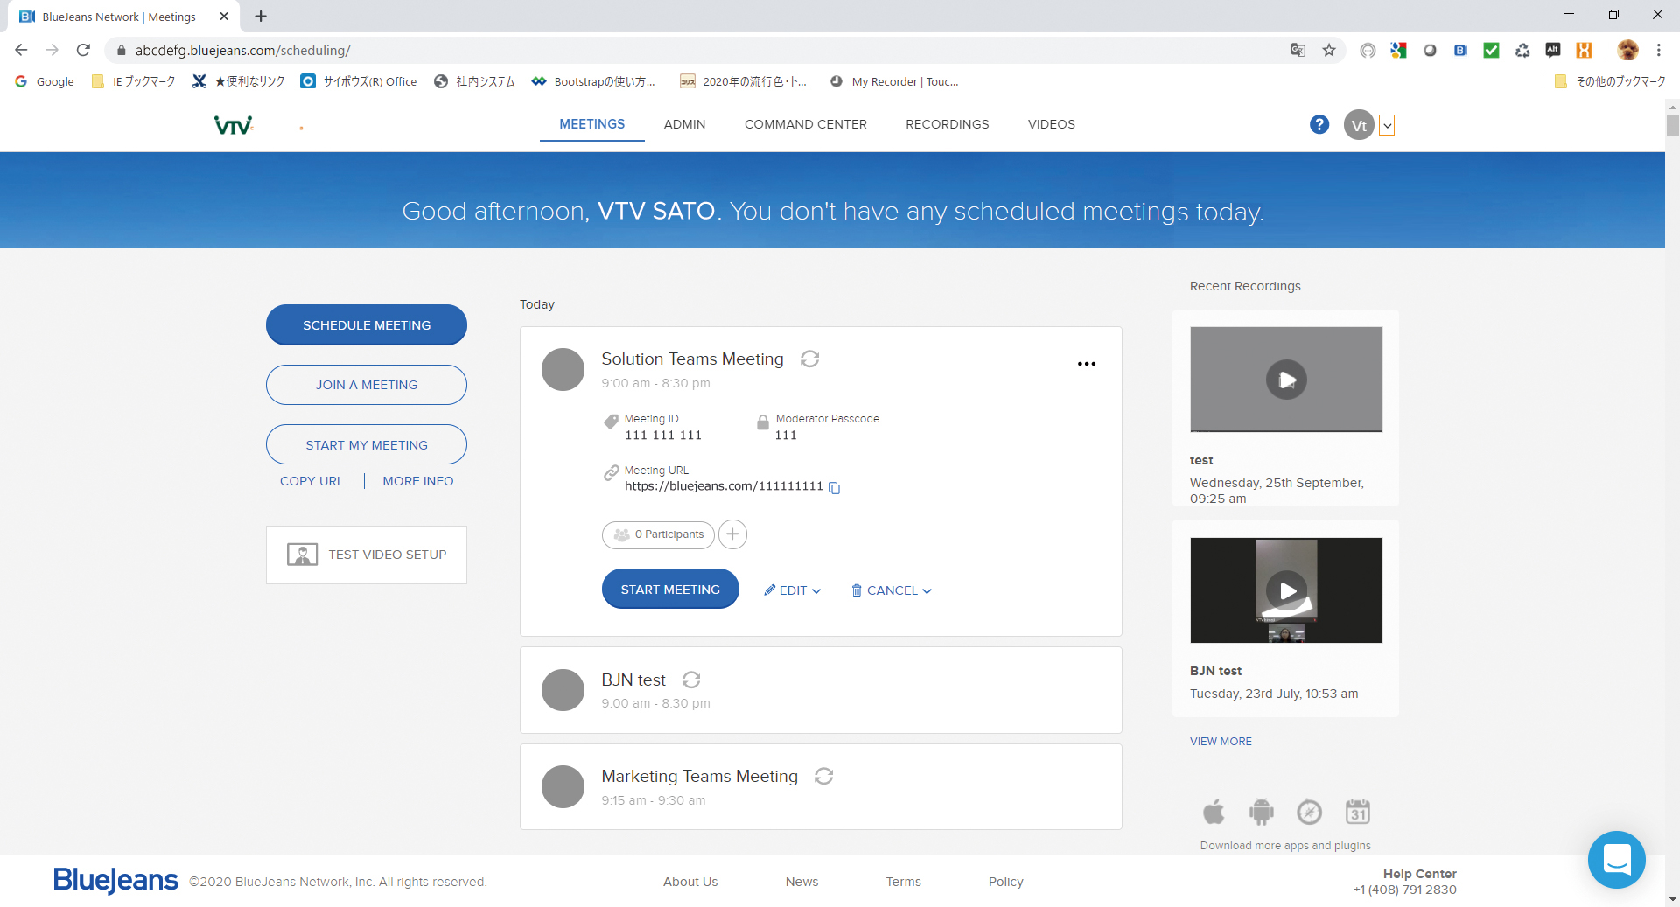Play the 'BJN test' recording thumbnail
This screenshot has height=907, width=1680.
[x=1286, y=590]
